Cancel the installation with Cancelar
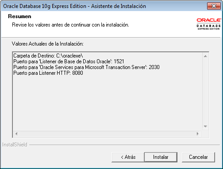Viewport: 223px width, 169px height. click(x=198, y=157)
